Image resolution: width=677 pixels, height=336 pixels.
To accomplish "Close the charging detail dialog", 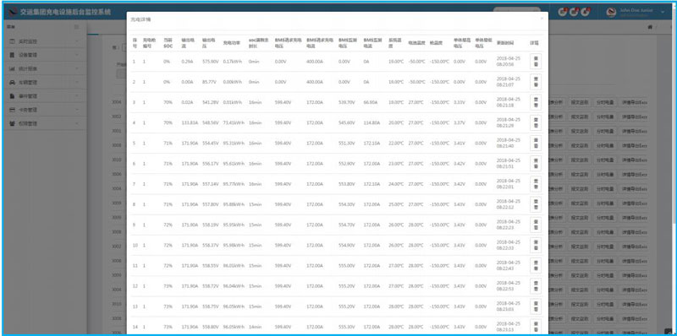I will click(542, 19).
